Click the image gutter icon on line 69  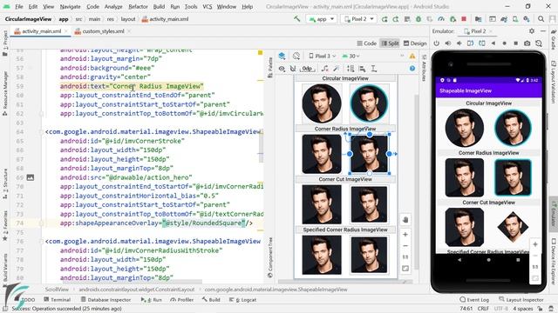(31, 177)
